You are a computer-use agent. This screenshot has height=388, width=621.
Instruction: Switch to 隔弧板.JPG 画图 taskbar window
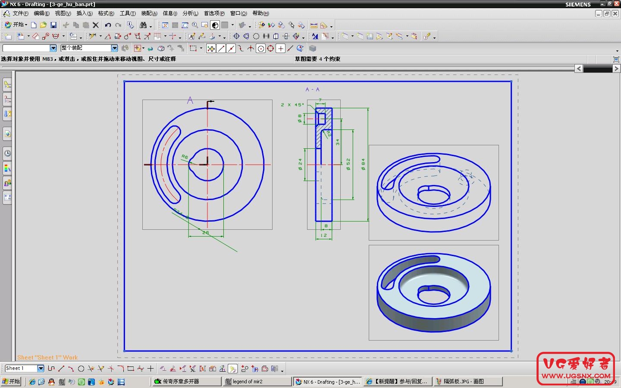[468, 382]
